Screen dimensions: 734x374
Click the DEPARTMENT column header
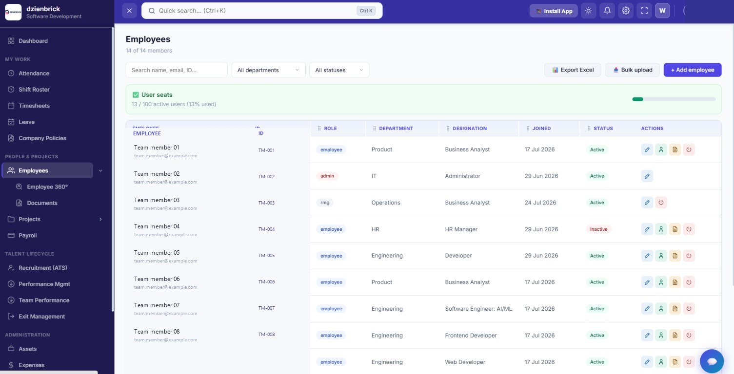coord(396,129)
